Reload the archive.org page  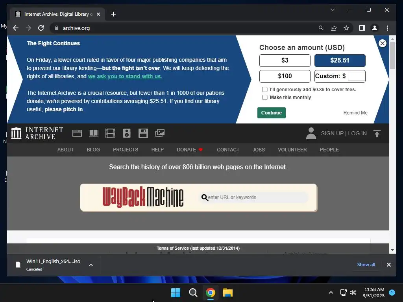pyautogui.click(x=41, y=28)
